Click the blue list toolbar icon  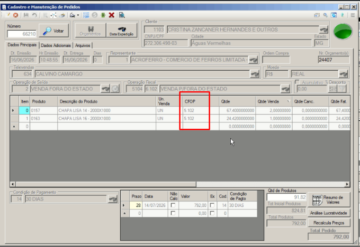click(x=86, y=15)
